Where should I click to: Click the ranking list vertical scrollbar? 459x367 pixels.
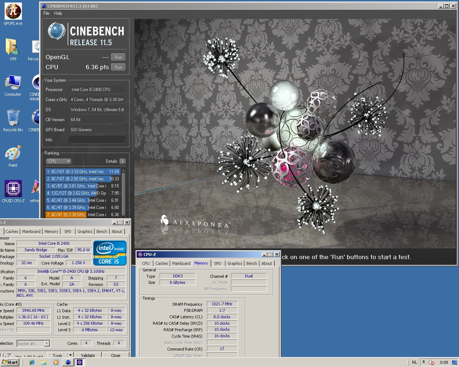pyautogui.click(x=124, y=193)
